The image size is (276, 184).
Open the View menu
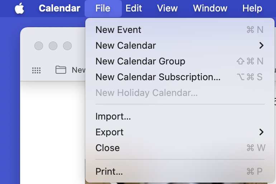coord(167,8)
